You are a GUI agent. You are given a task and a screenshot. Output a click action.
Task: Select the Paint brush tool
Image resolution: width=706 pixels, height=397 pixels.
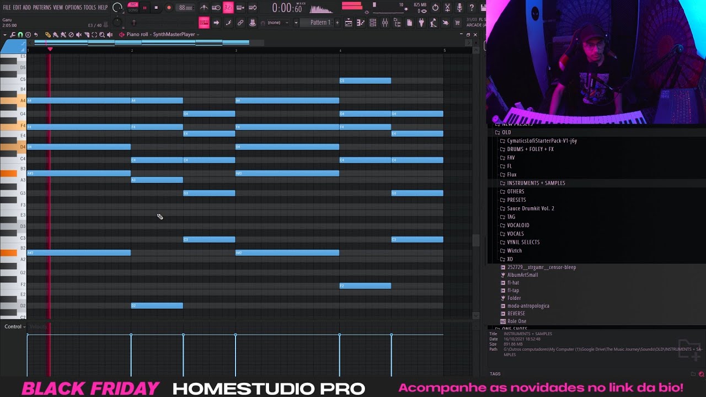pos(56,35)
